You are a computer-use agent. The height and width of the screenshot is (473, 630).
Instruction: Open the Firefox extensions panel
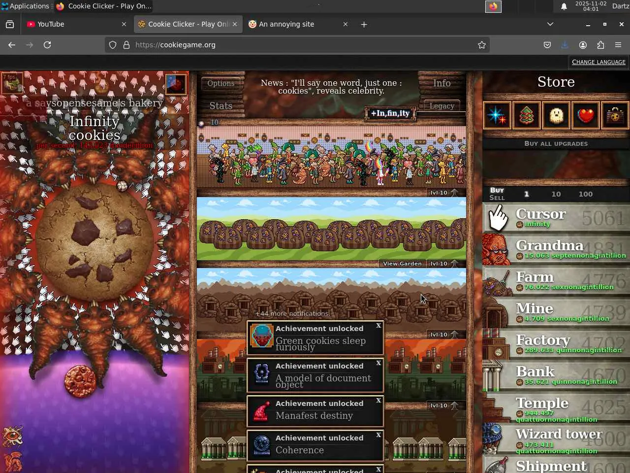(x=600, y=45)
